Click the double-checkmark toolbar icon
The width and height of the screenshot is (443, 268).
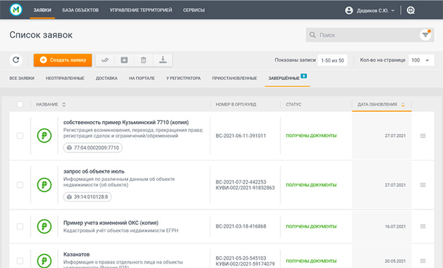[x=105, y=60]
